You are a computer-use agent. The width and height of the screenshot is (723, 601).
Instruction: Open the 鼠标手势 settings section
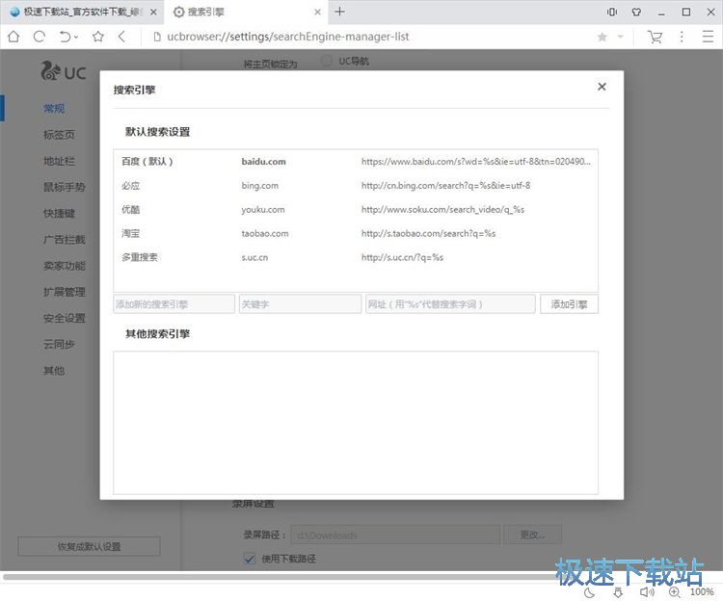coord(64,187)
